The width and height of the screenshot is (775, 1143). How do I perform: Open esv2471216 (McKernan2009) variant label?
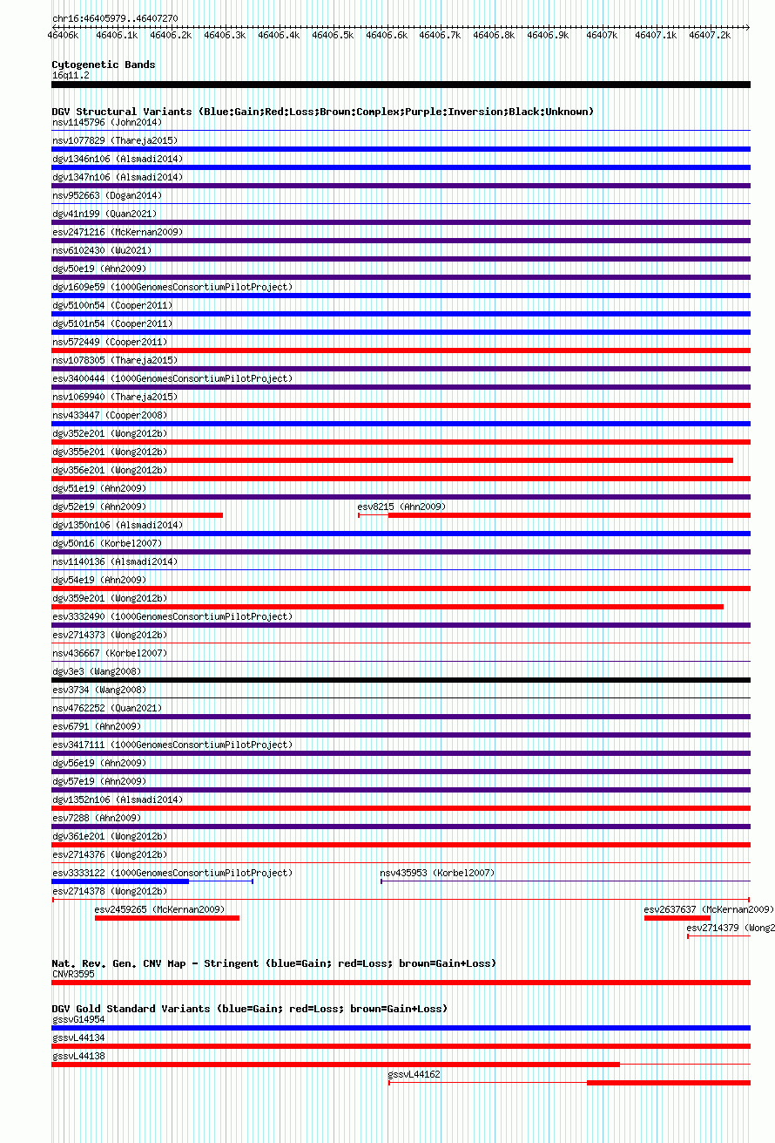point(118,232)
